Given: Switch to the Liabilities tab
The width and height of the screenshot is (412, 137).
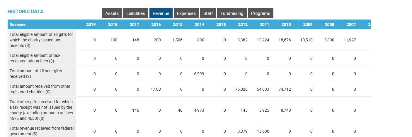Looking at the screenshot, I should (x=135, y=13).
